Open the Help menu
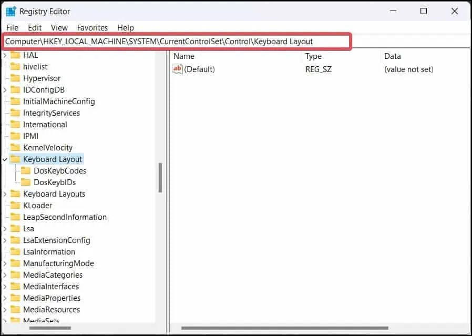Viewport: 472px width, 336px height. coord(126,28)
